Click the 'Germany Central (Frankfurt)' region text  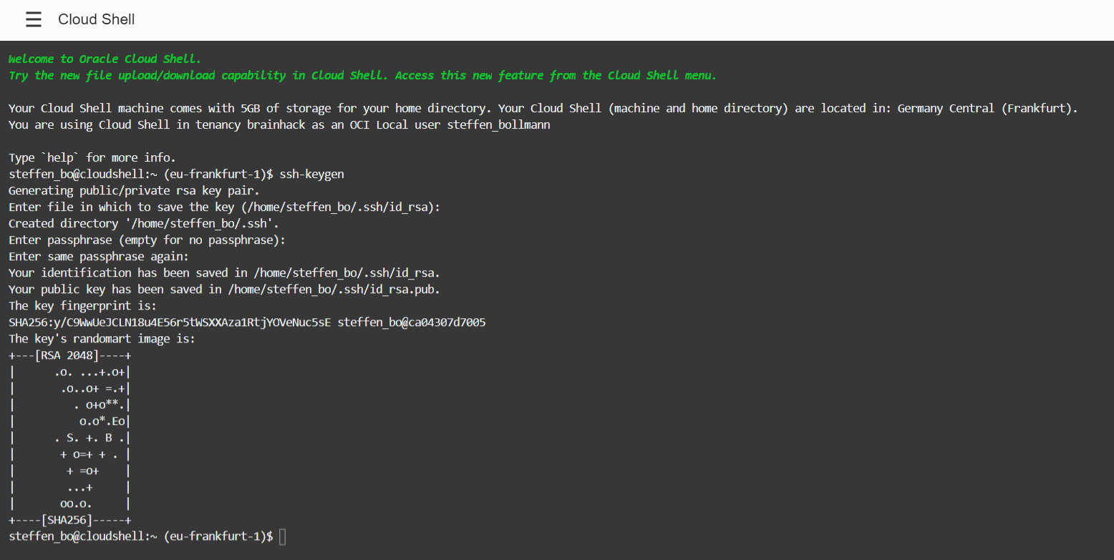tap(987, 108)
